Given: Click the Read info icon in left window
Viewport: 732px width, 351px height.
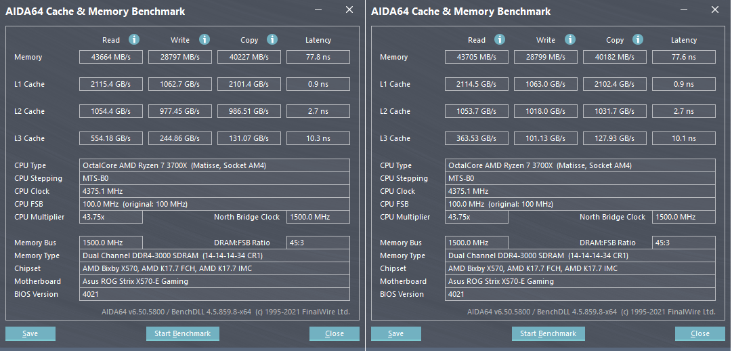Looking at the screenshot, I should click(x=134, y=39).
